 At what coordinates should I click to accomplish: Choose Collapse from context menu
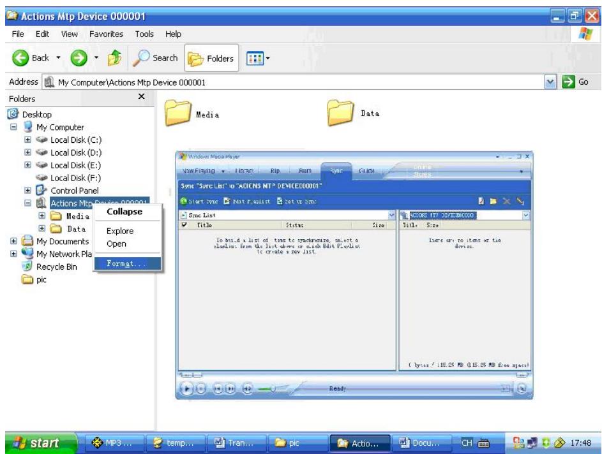click(x=128, y=212)
